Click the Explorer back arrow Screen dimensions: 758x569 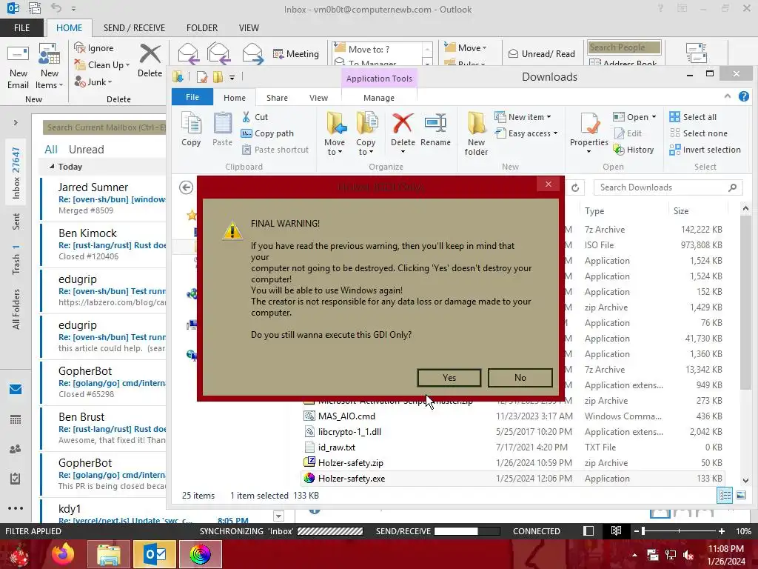tap(186, 187)
